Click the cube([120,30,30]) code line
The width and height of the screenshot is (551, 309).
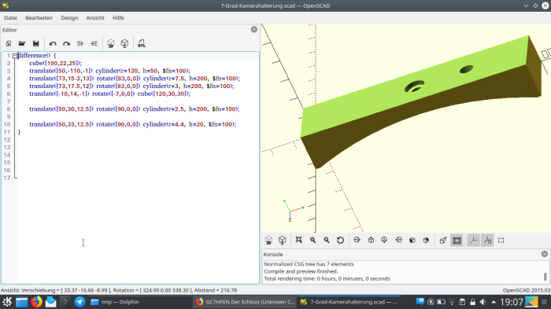[x=109, y=94]
